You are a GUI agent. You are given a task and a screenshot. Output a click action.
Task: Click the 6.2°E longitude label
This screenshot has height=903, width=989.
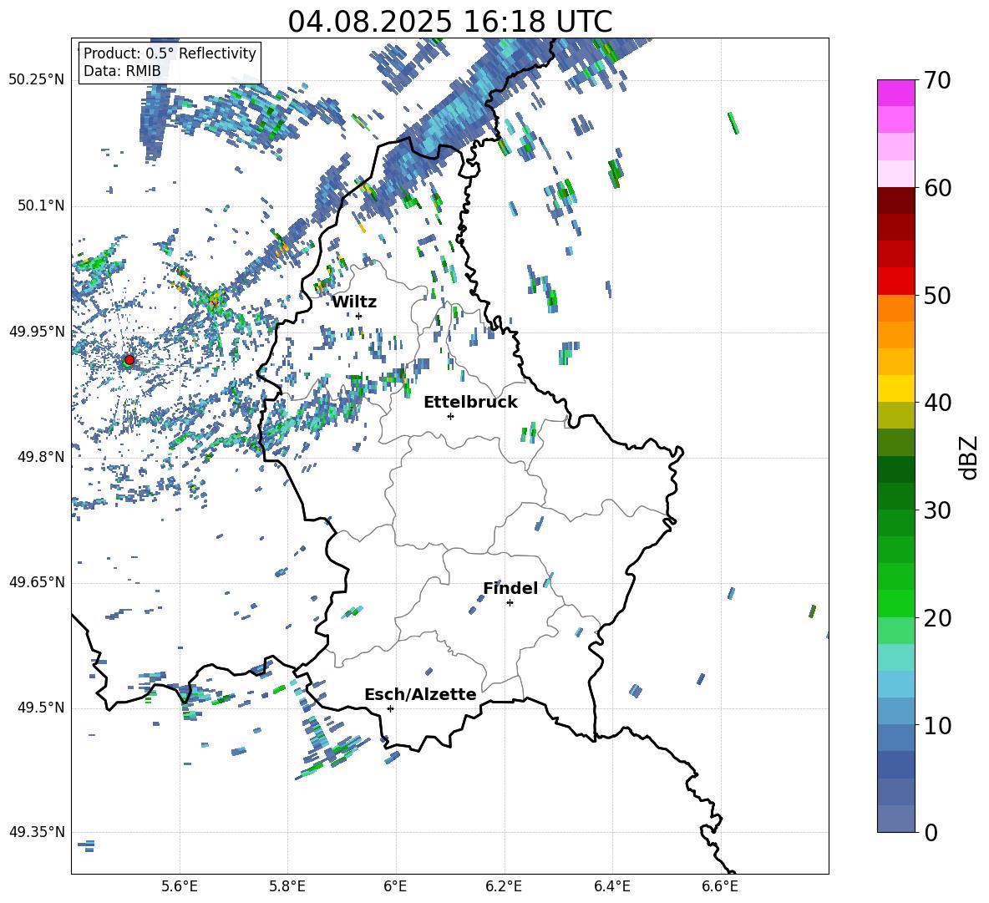504,886
